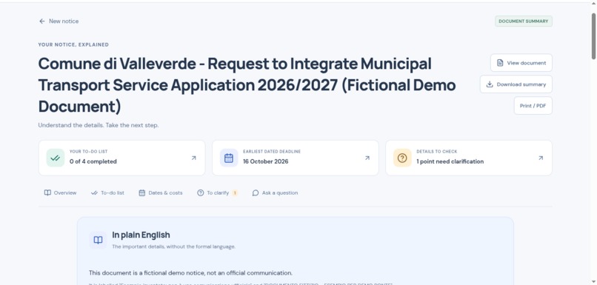Open the Ask a question tab
The width and height of the screenshot is (597, 285).
click(x=275, y=193)
